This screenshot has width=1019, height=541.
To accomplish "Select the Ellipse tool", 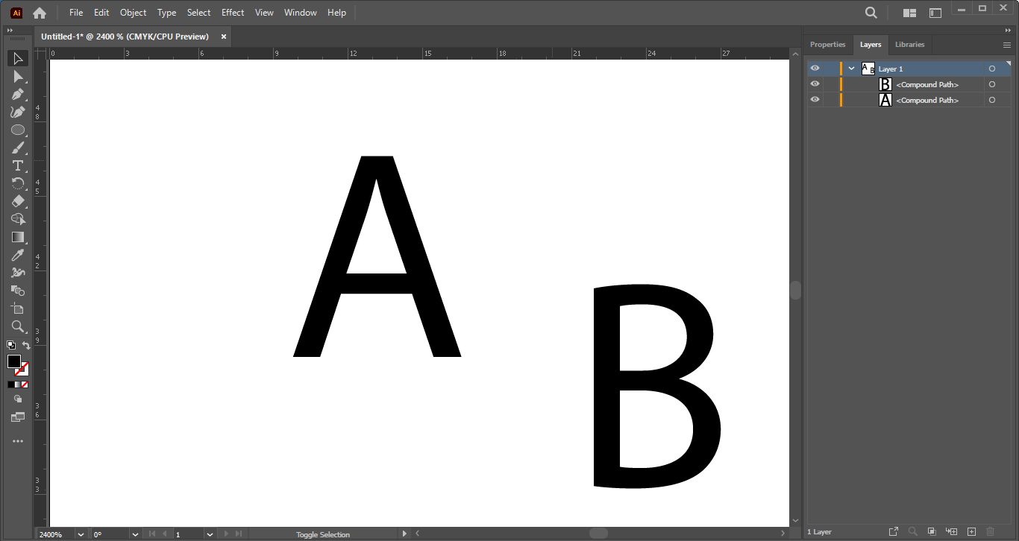I will click(18, 130).
